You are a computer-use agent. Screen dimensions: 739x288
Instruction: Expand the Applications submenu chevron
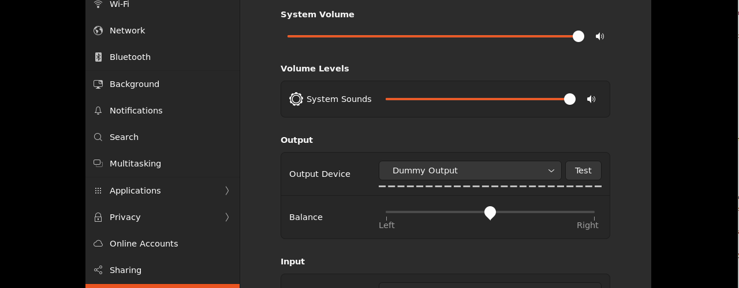point(227,191)
